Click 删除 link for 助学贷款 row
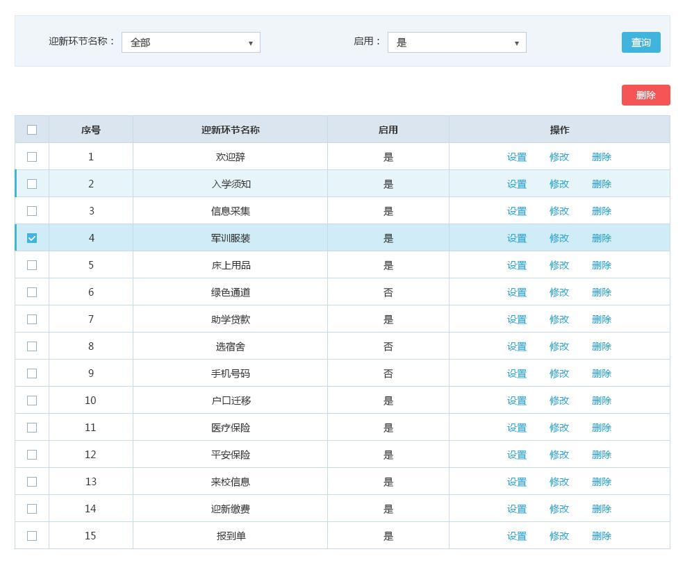The width and height of the screenshot is (685, 563). point(601,319)
